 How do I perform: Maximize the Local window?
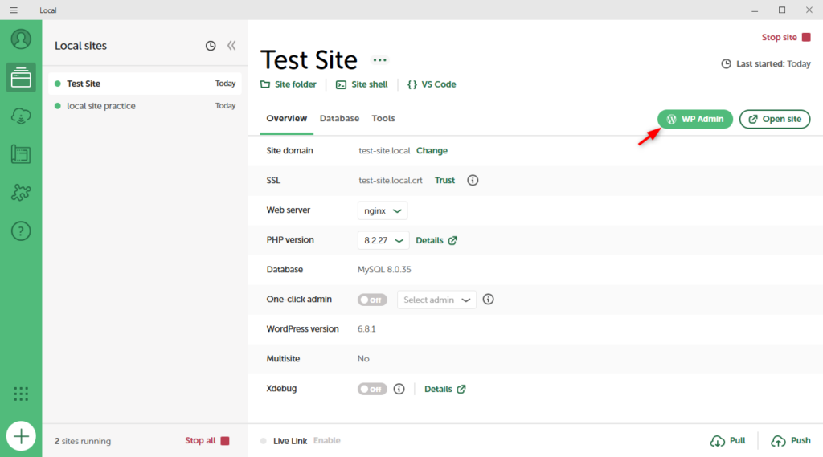click(782, 10)
